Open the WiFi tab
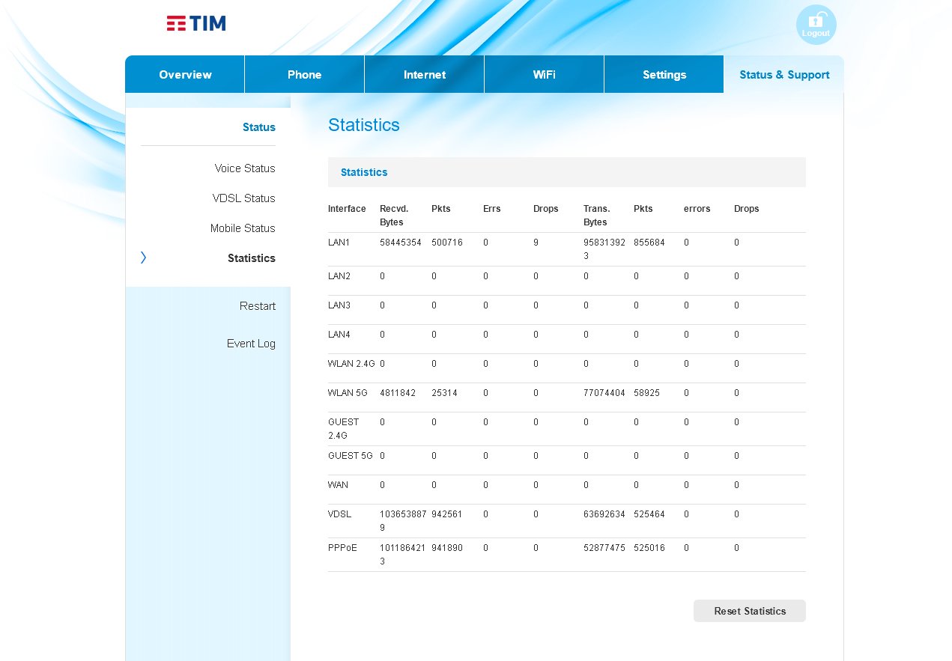 pos(544,75)
